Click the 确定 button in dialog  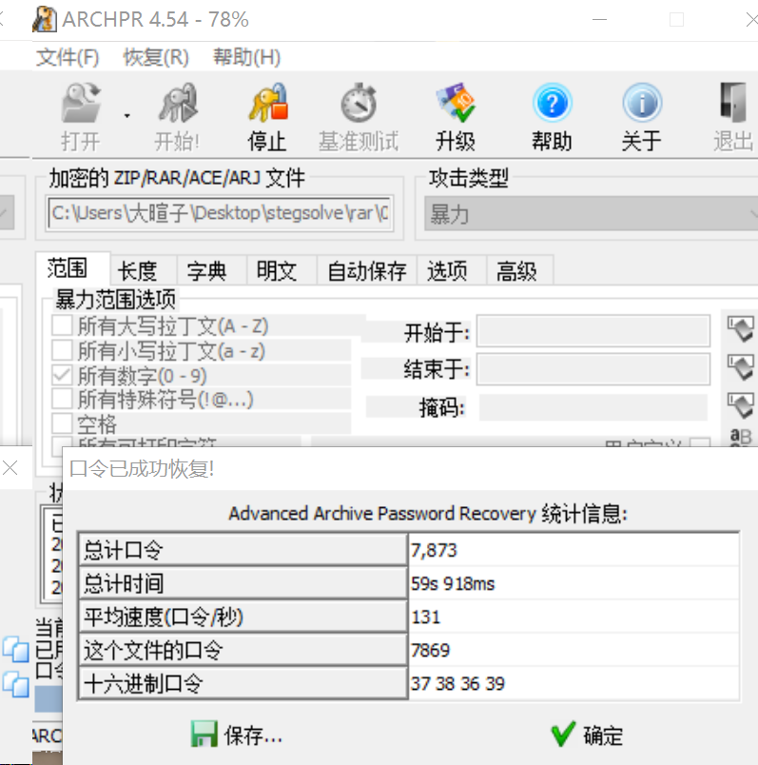[587, 735]
